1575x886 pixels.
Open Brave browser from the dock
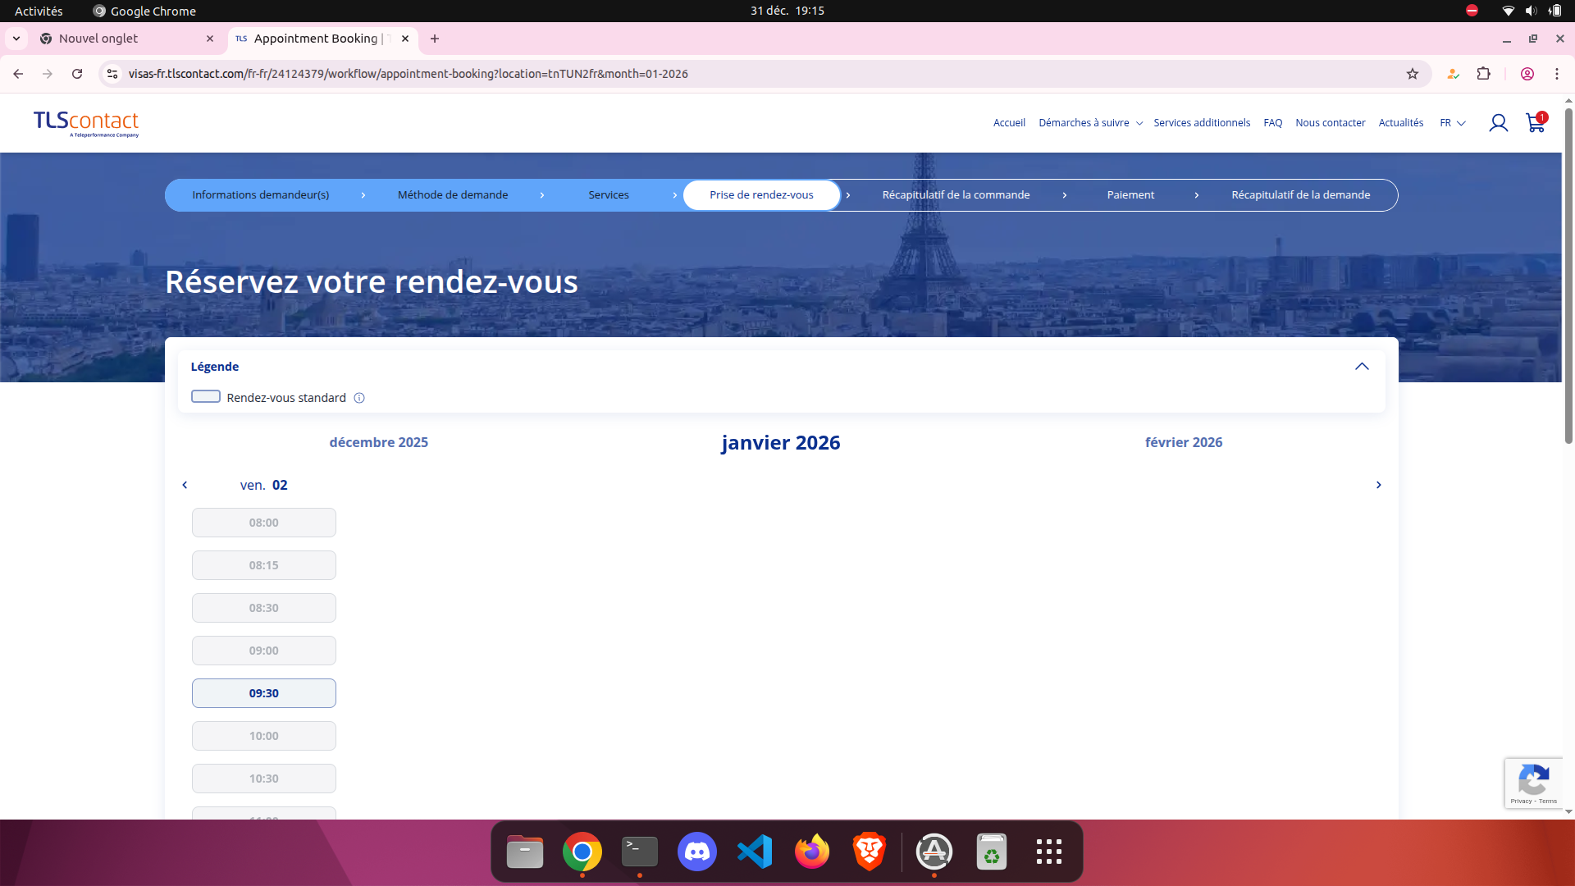(870, 852)
